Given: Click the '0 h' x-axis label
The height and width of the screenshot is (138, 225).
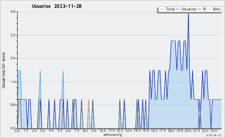Looking at the screenshot, I should tap(17, 131).
